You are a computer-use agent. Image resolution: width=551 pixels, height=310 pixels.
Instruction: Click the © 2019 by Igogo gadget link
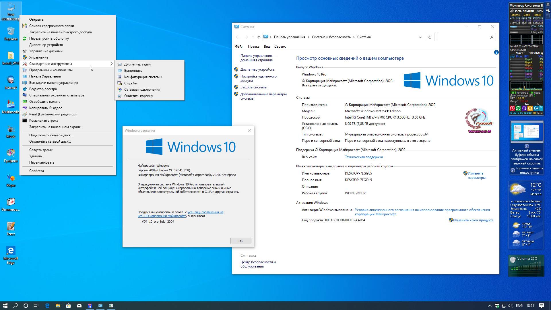[521, 113]
